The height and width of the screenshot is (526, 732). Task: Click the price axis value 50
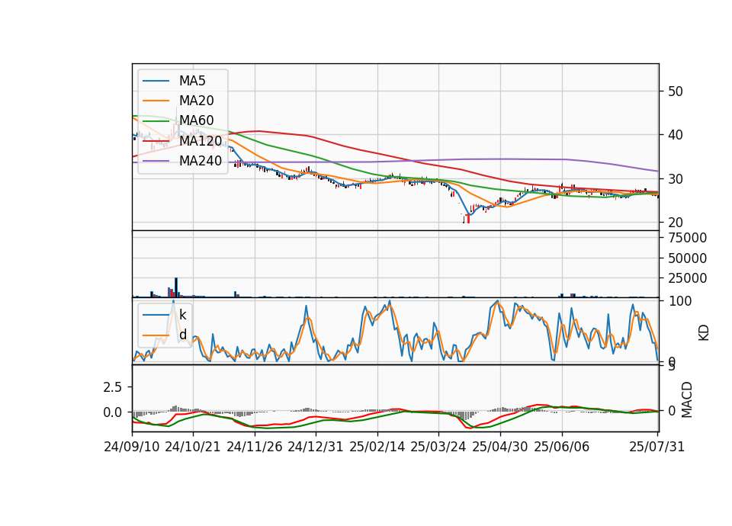point(676,91)
